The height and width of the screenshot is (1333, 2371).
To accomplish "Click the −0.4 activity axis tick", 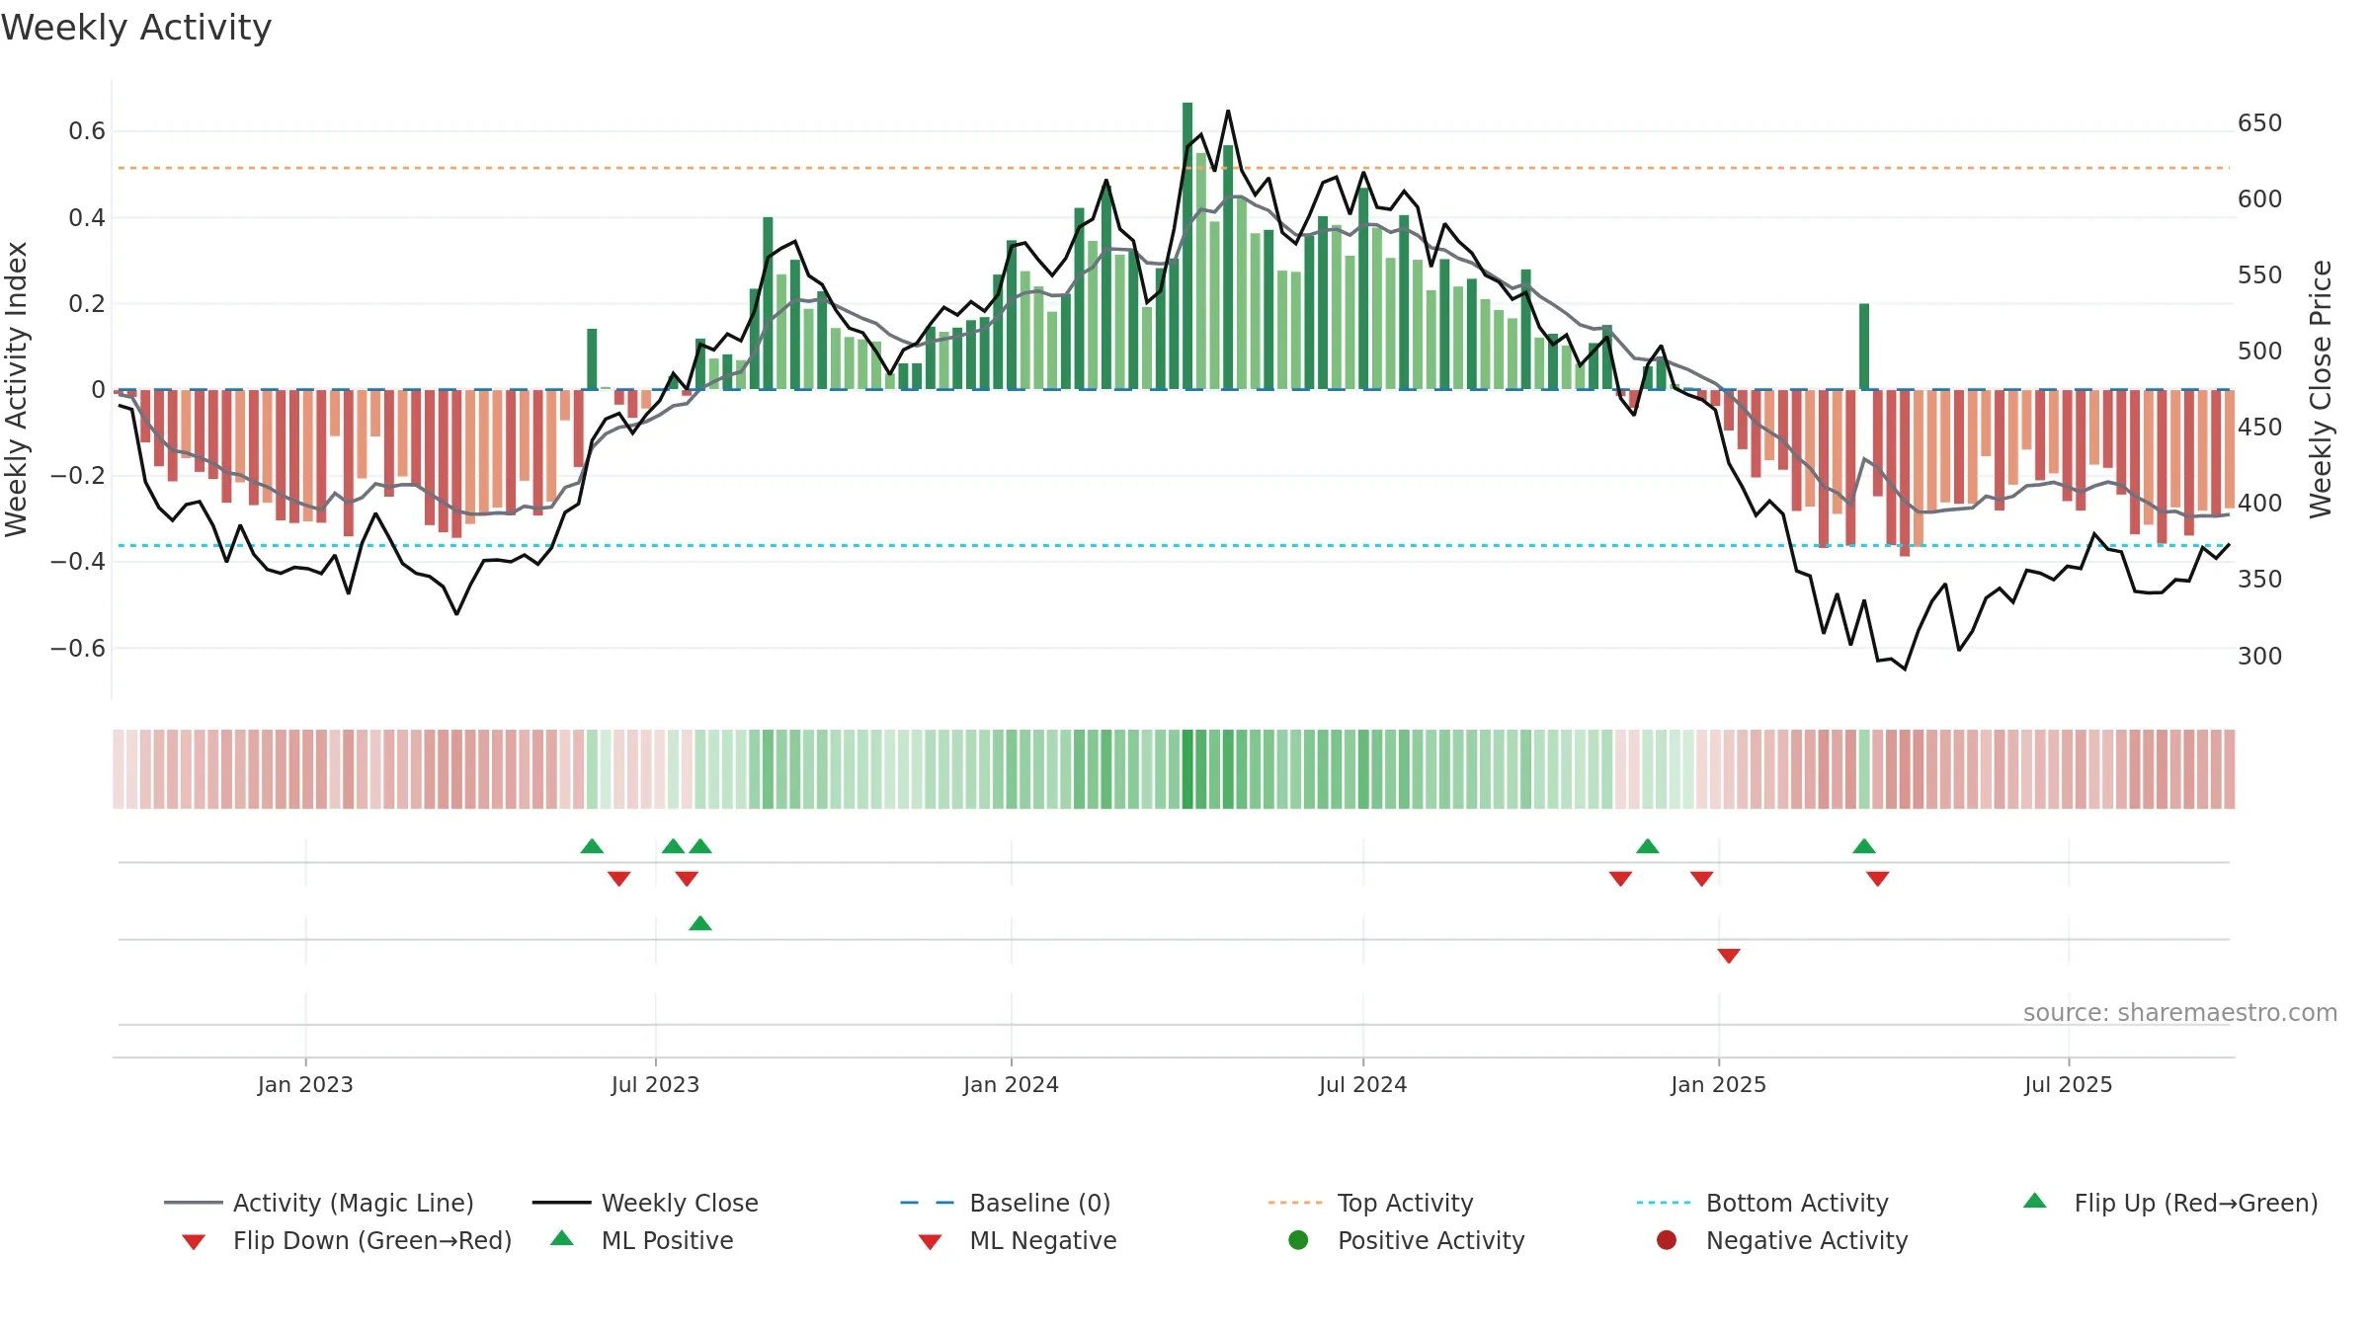I will [78, 562].
